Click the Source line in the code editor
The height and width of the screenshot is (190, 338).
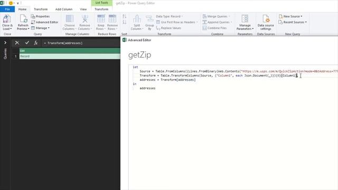pos(239,71)
